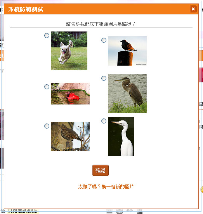
Task: Pick the radio button beside the white egret photo
Action: 104,121
